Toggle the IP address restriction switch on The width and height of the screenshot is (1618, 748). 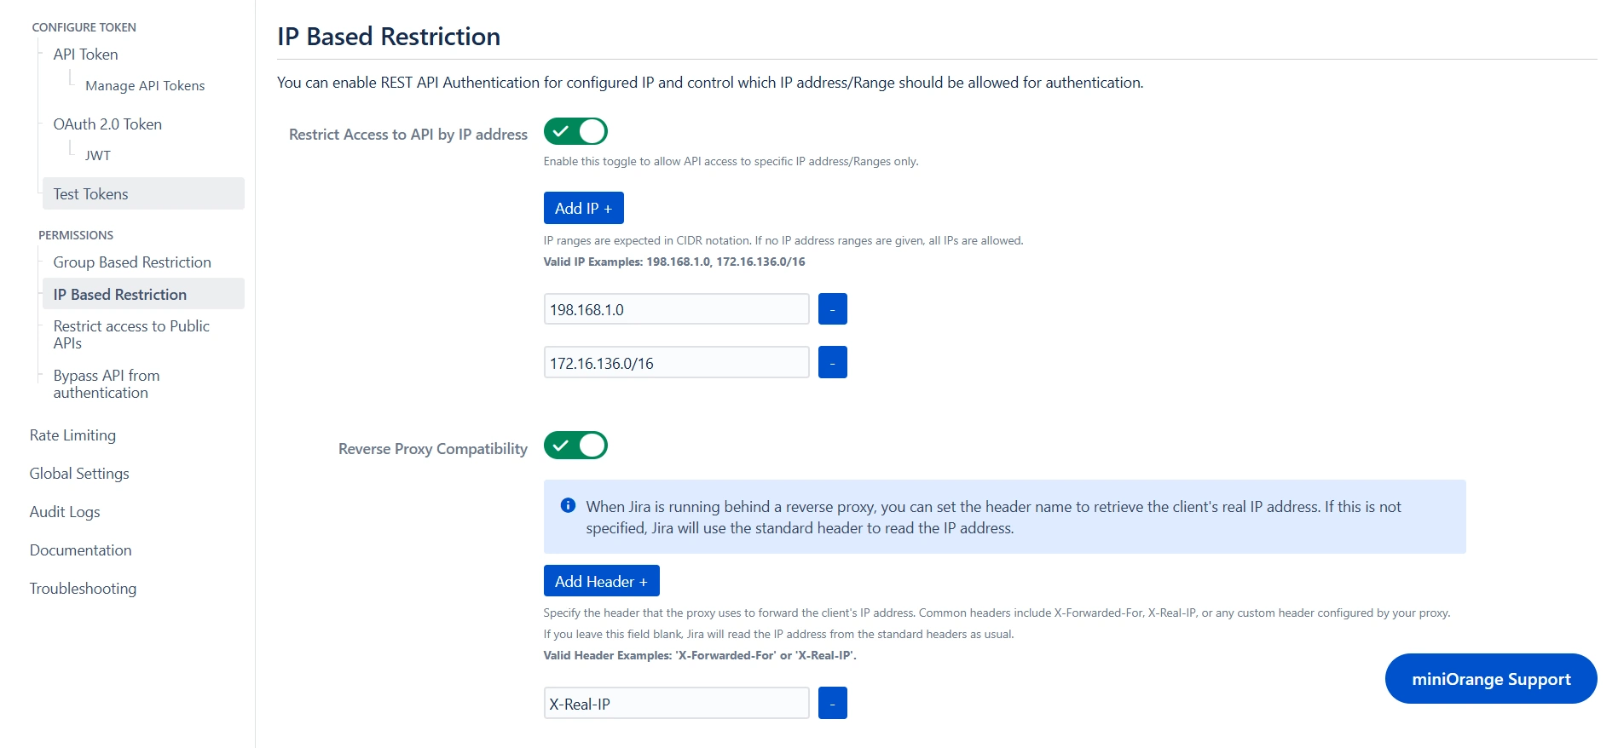(x=575, y=131)
